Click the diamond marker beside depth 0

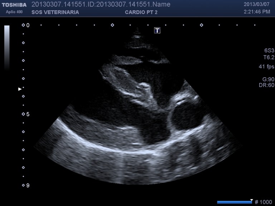(23, 25)
